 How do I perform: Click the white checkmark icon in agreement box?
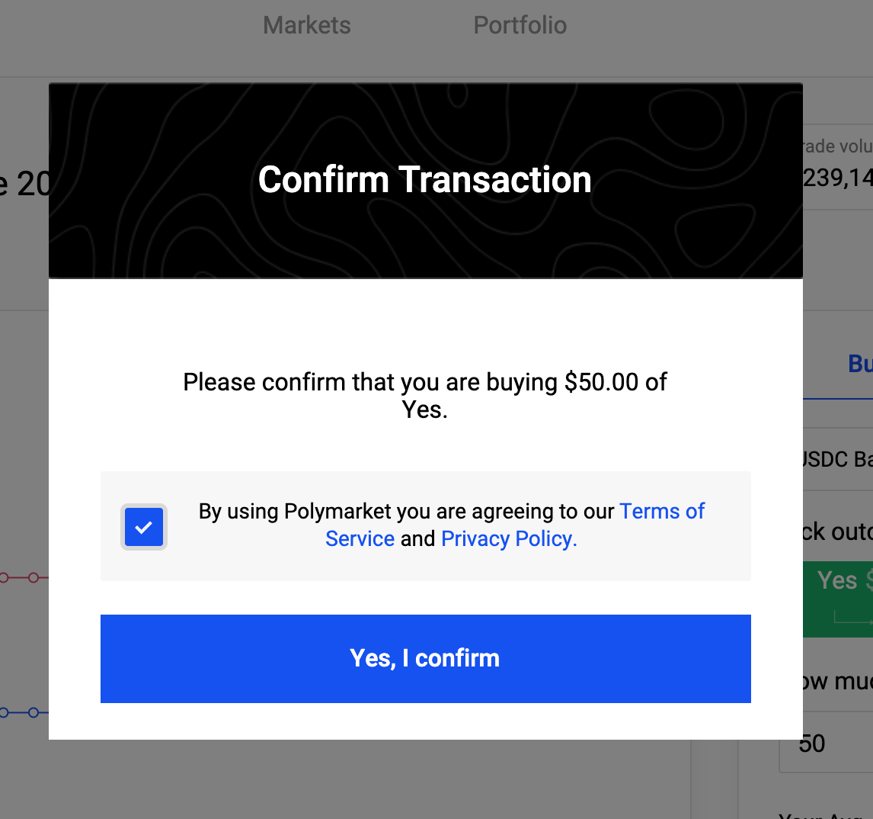pyautogui.click(x=144, y=527)
